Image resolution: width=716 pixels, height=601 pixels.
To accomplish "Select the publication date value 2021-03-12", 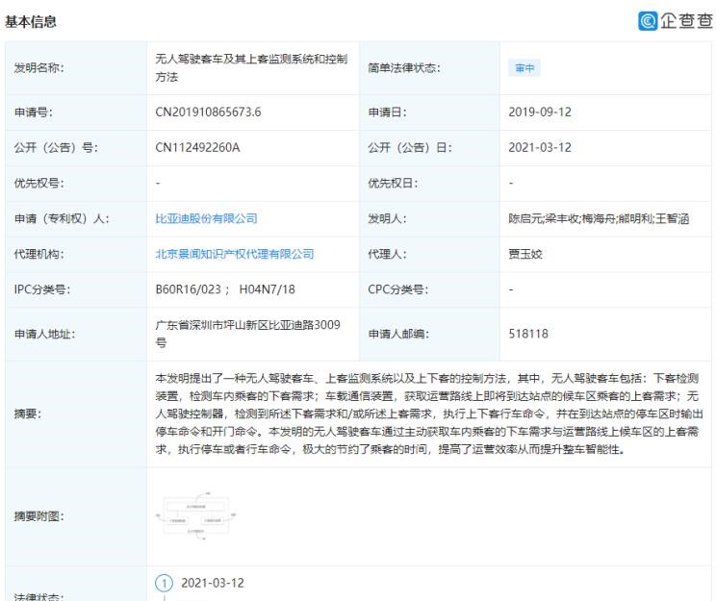I will coord(540,148).
